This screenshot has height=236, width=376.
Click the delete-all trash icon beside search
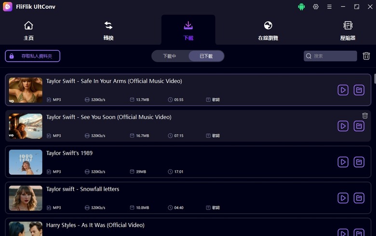(x=366, y=56)
